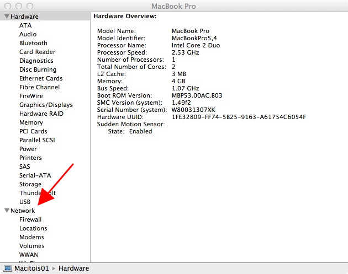
Task: Select Disc Burning in the list
Action: tap(38, 69)
